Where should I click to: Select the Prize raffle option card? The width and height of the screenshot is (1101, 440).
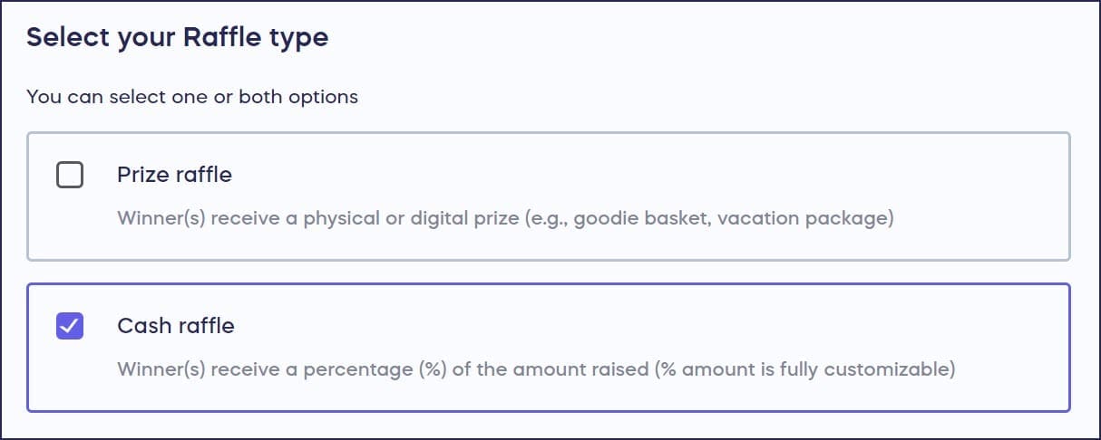pos(548,196)
